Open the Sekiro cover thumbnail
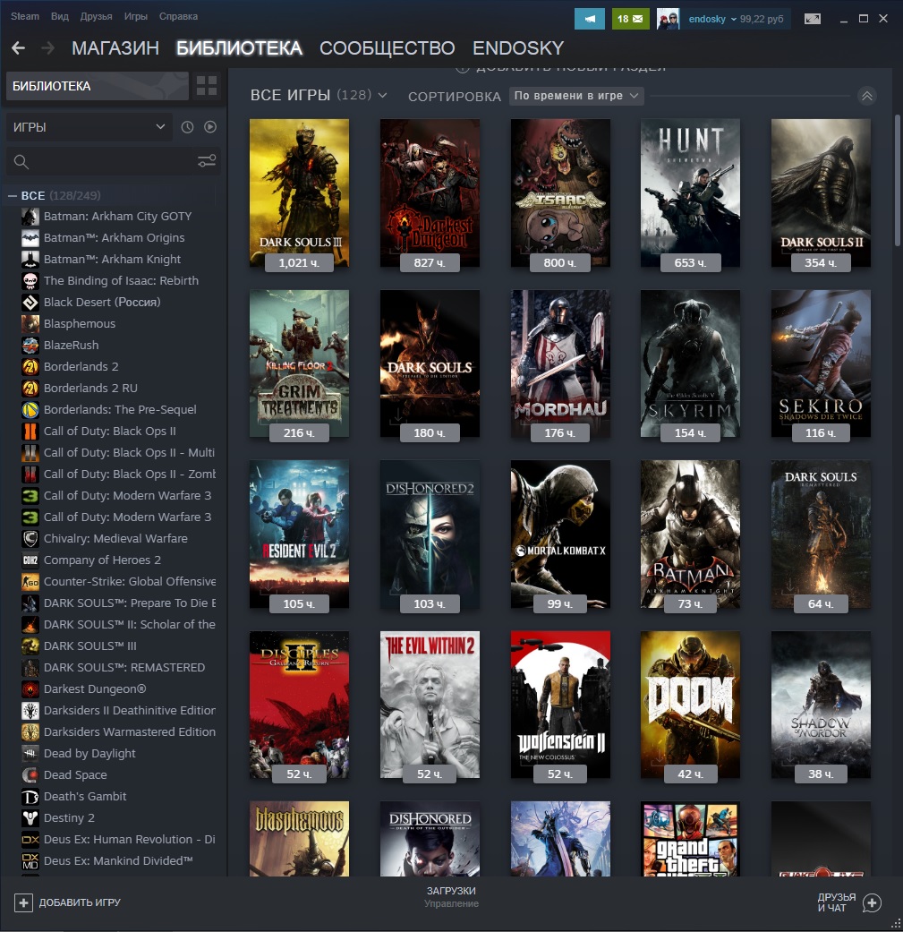This screenshot has height=932, width=903. tap(821, 363)
